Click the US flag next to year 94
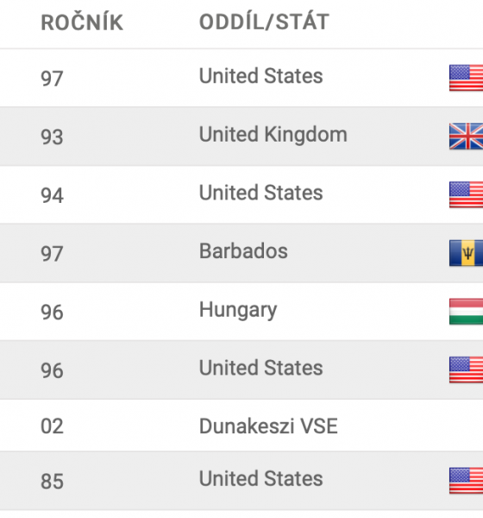This screenshot has width=483, height=518. 466,194
